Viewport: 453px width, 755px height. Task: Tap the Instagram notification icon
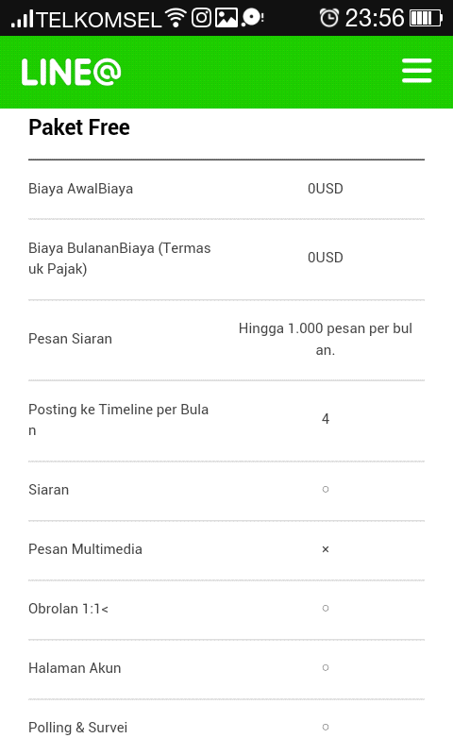[x=201, y=18]
